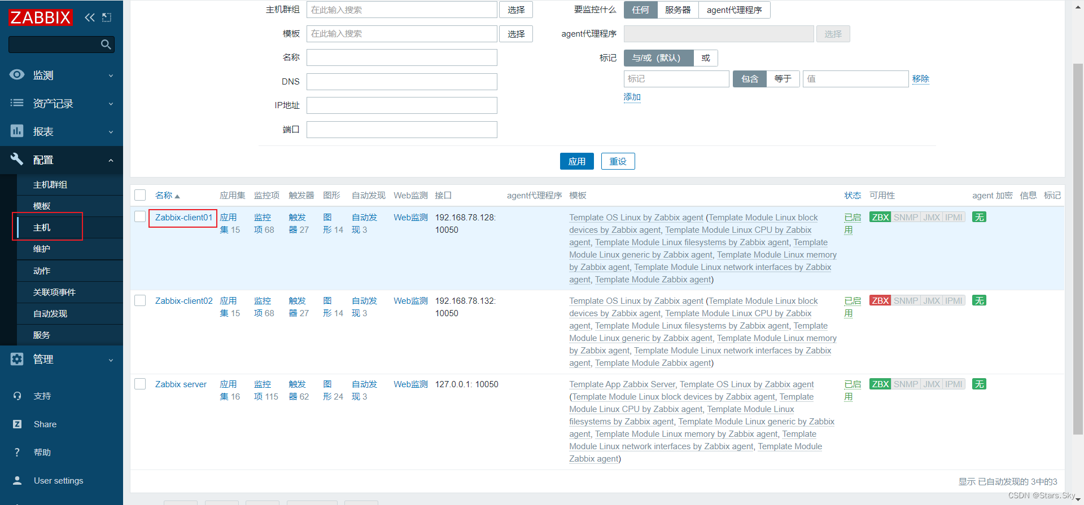Click the 帮助 question mark icon
Screen dimensions: 1084x505
[x=17, y=452]
